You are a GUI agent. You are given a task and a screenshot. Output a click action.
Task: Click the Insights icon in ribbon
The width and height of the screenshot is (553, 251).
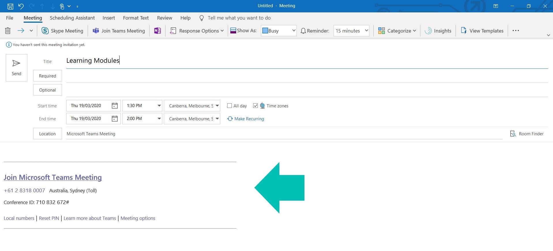click(x=428, y=31)
